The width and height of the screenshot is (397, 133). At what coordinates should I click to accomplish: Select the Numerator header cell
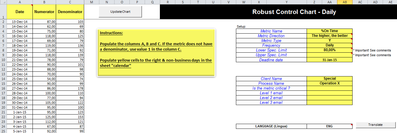point(44,12)
